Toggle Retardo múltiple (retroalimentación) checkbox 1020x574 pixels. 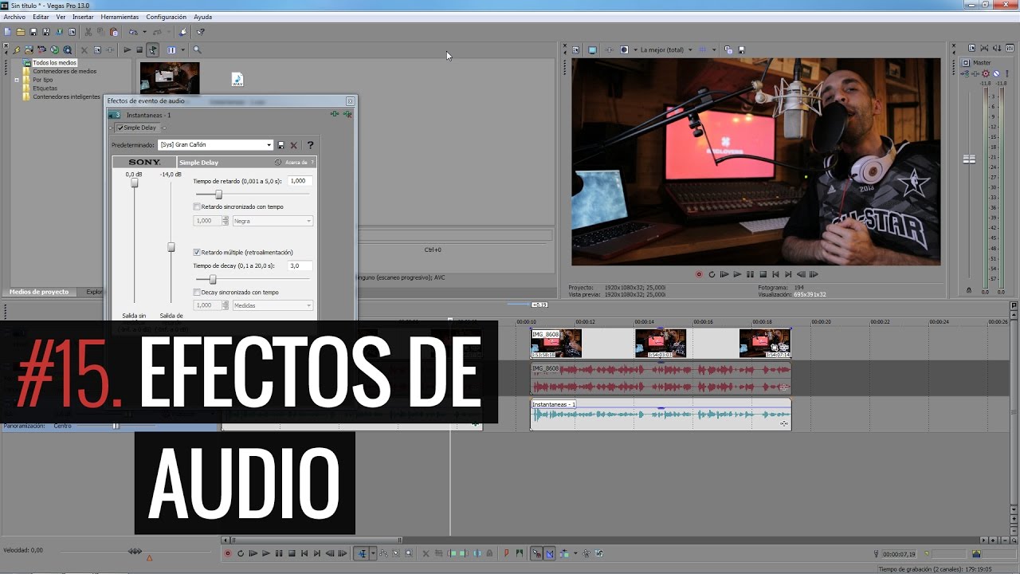[197, 252]
